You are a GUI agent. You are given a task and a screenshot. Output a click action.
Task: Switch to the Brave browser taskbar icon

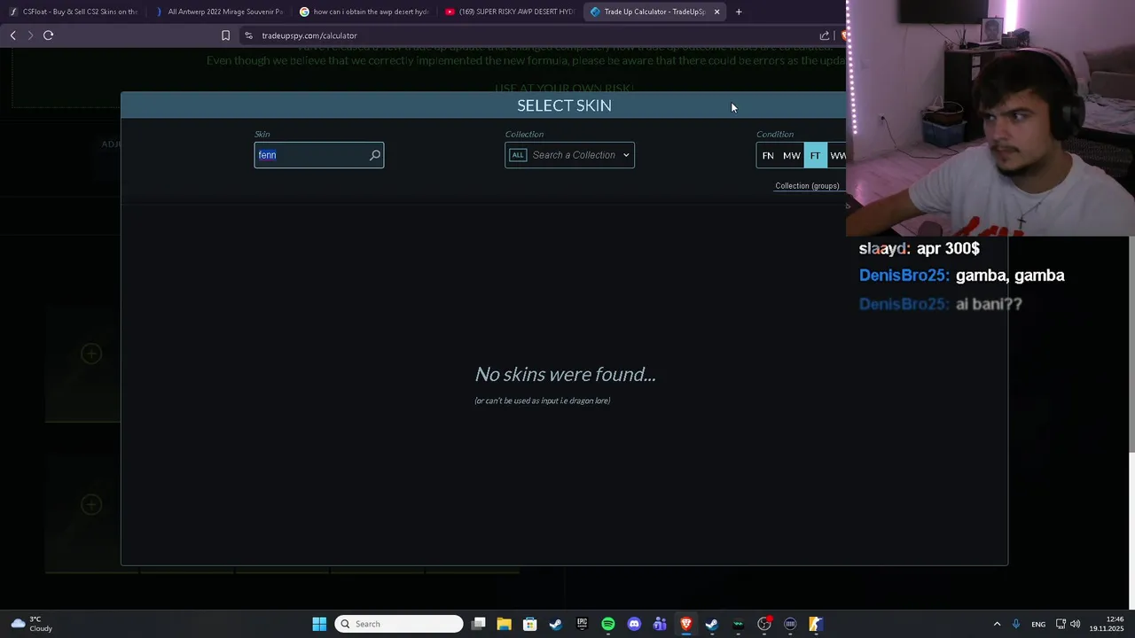click(685, 624)
